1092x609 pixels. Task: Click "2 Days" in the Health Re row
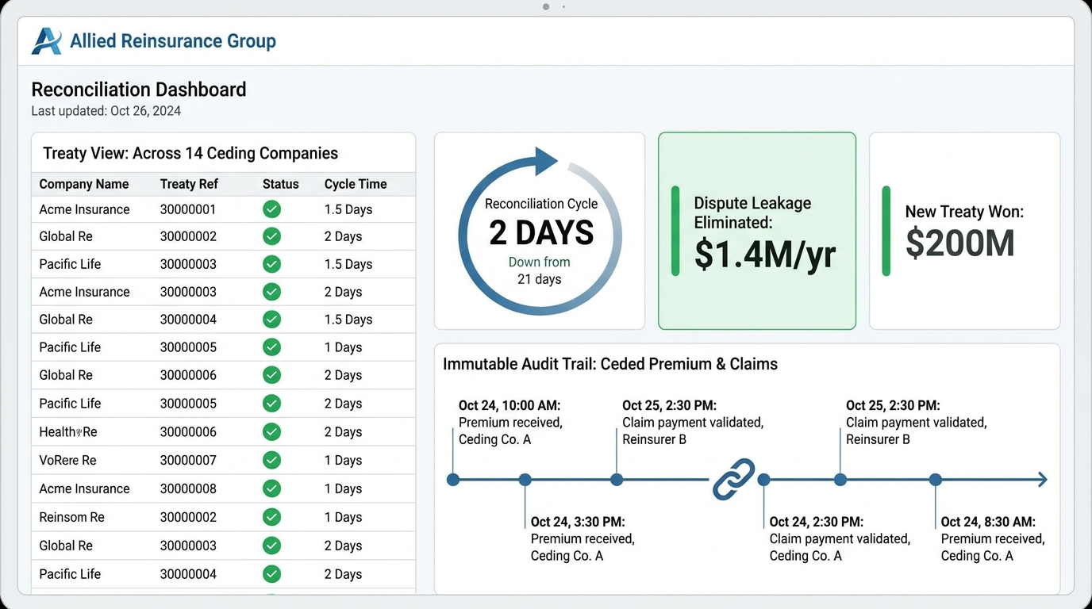pyautogui.click(x=343, y=432)
